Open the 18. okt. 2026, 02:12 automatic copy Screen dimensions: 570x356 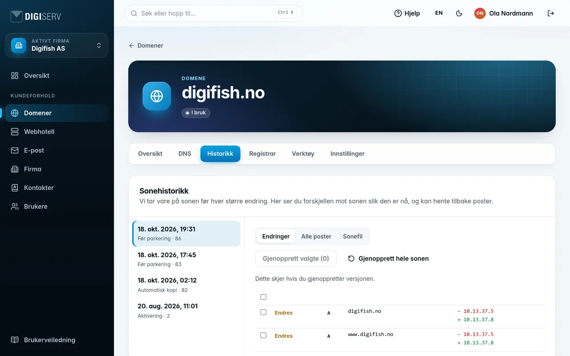(187, 285)
